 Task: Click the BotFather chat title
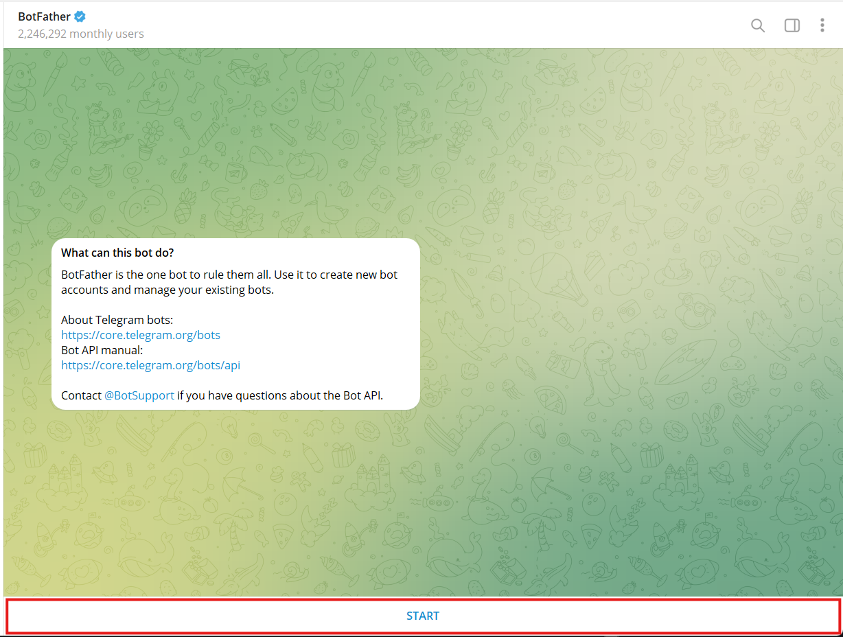pyautogui.click(x=45, y=16)
